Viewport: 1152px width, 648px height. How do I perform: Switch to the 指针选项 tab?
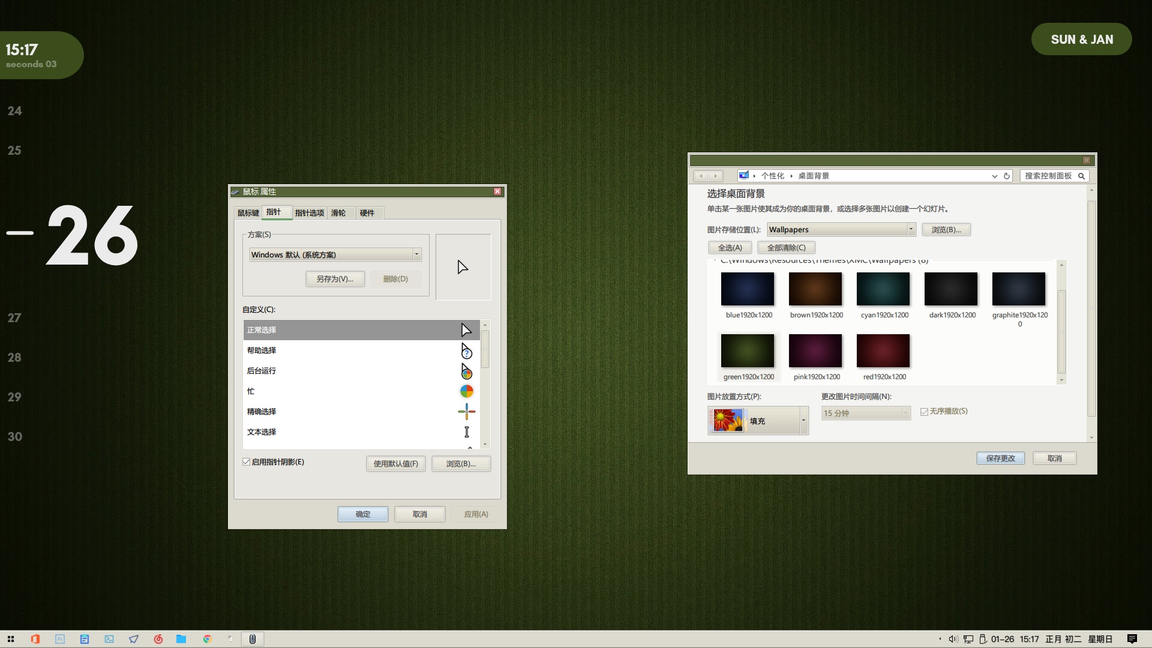point(310,213)
